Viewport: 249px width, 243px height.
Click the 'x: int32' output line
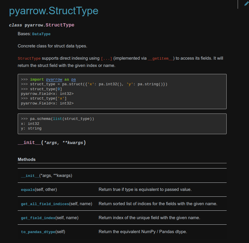30,124
